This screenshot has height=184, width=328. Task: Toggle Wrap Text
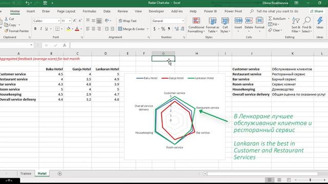coord(128,21)
